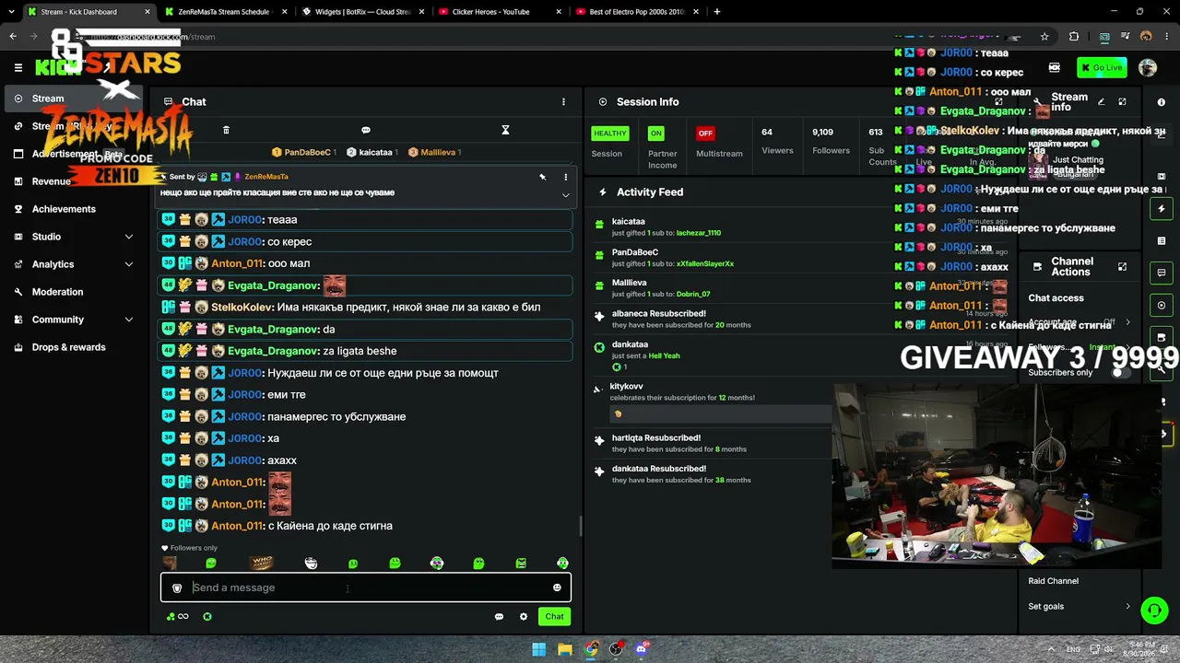The height and width of the screenshot is (663, 1180).
Task: Click StelkoKolev username in chat
Action: (x=242, y=308)
